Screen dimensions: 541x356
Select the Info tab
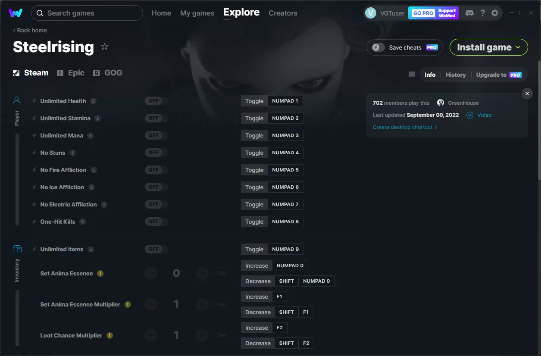click(430, 75)
